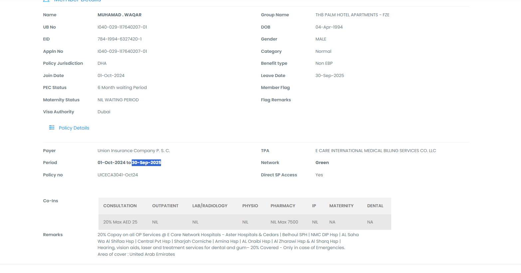The height and width of the screenshot is (273, 521).
Task: Click the group name TH8 PALM HOTEL APARTMENTS - FZE
Action: click(x=352, y=15)
